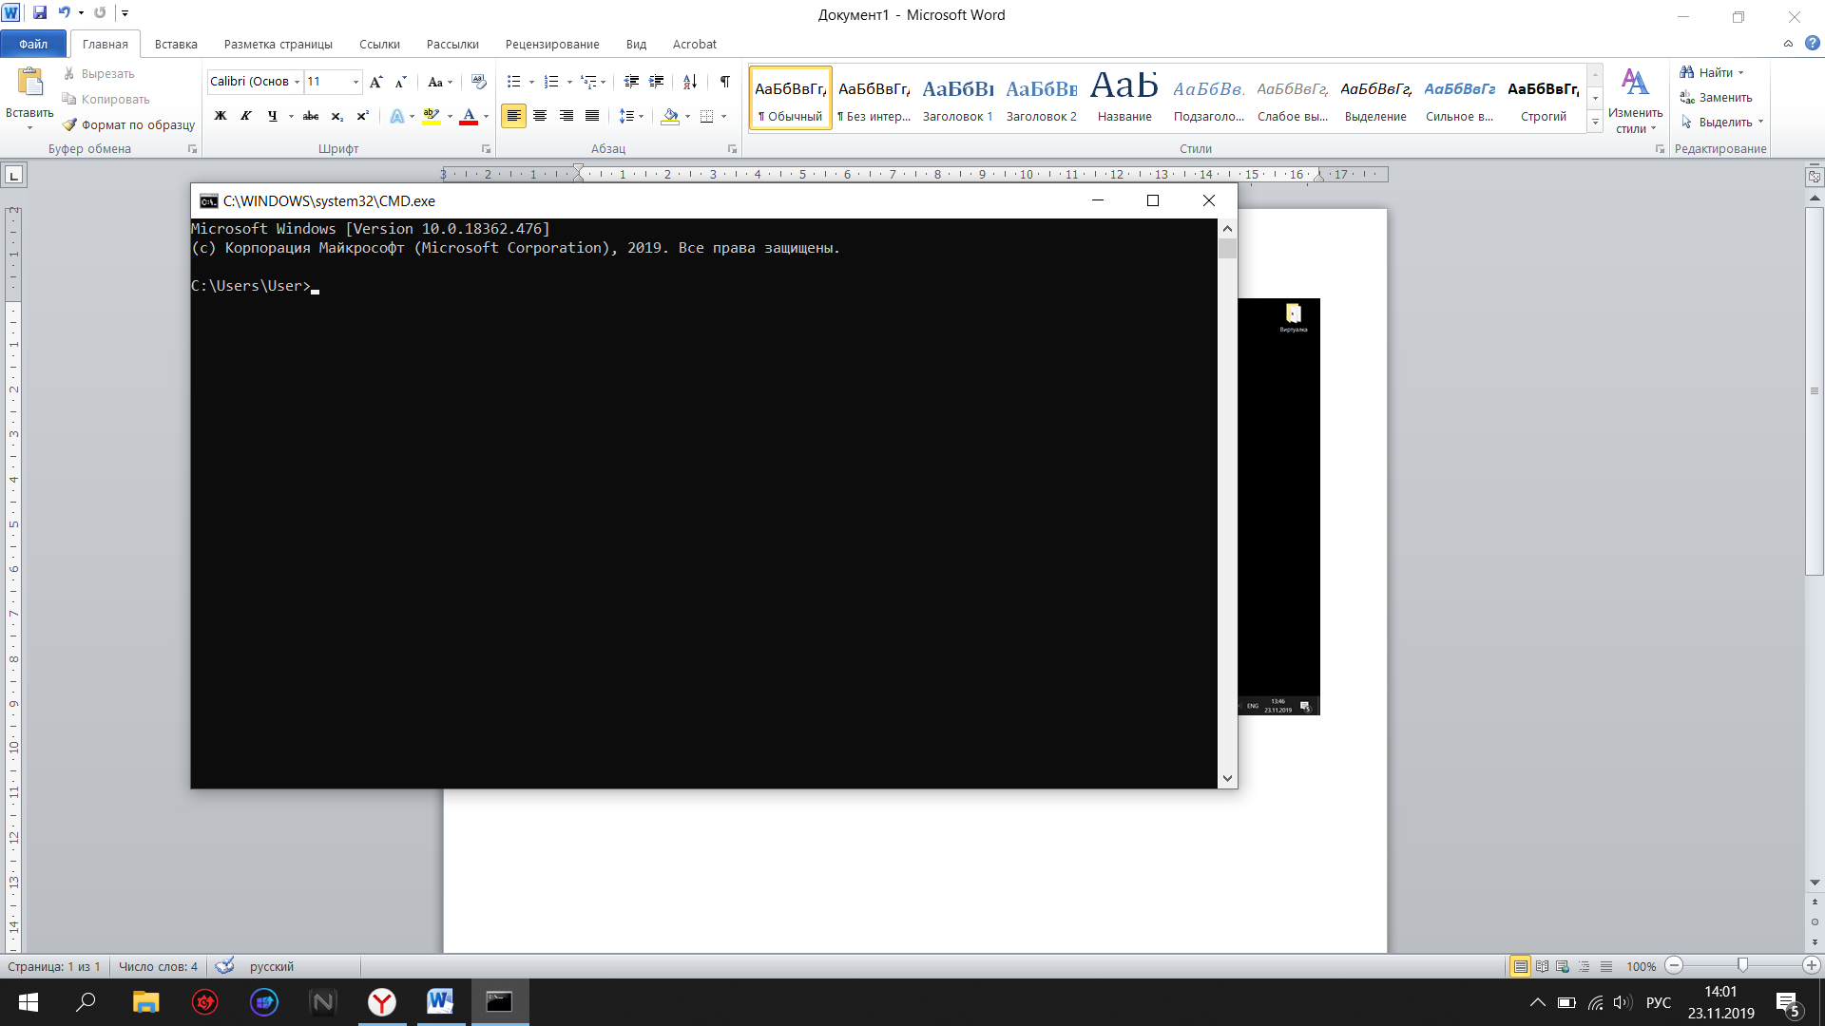Viewport: 1825px width, 1026px height.
Task: Open the Font dialog launcher (Шрифт)
Action: pos(486,149)
